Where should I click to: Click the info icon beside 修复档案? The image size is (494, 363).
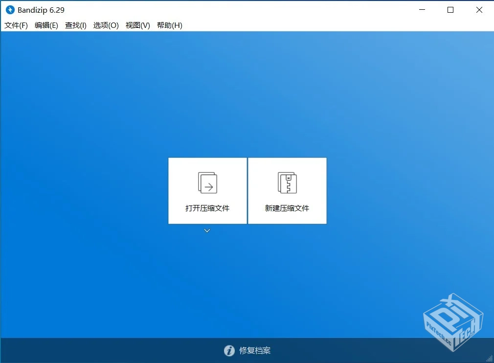[x=229, y=350]
